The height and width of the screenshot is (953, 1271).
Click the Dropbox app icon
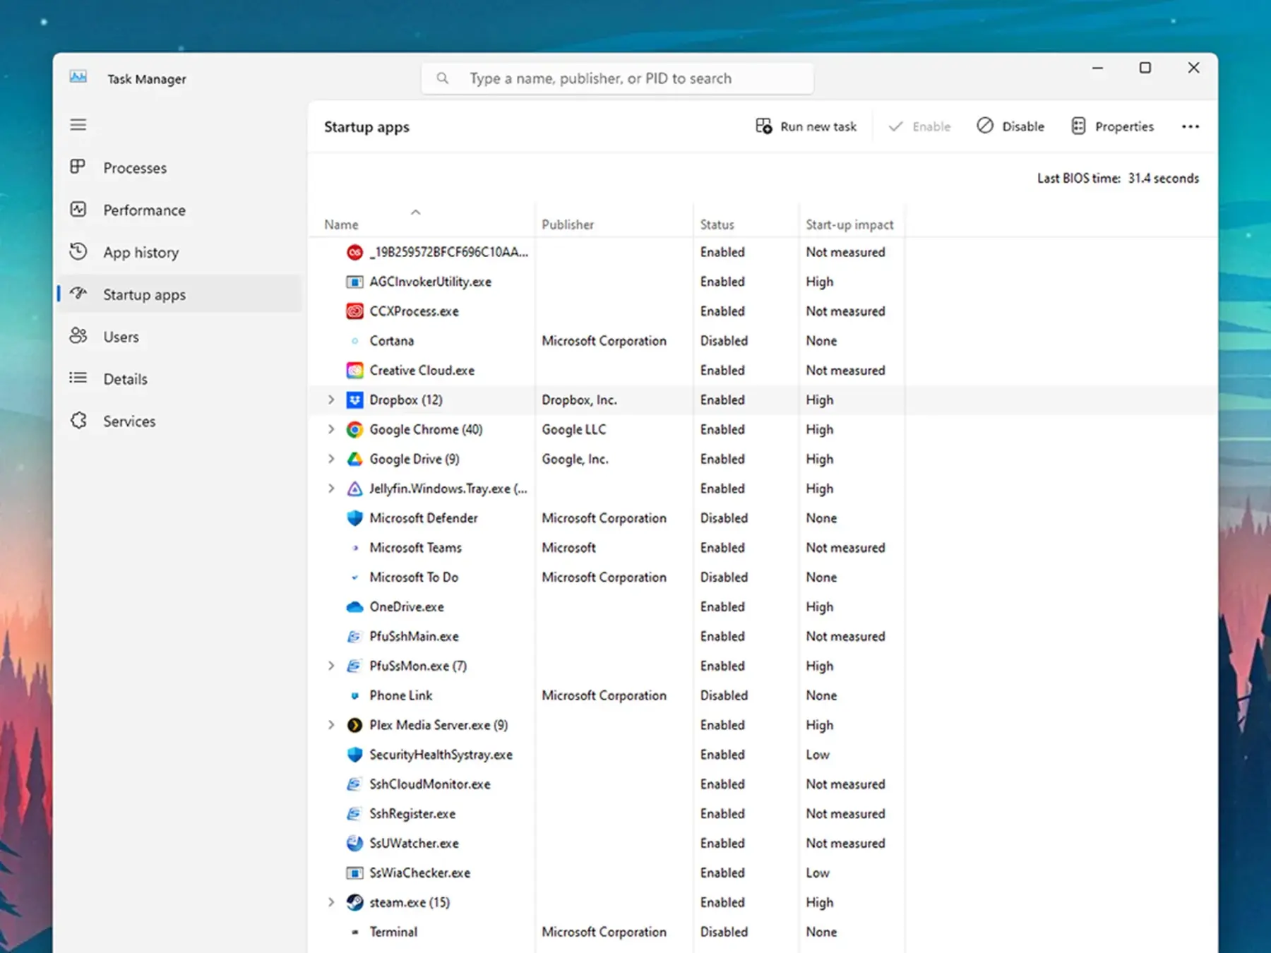point(354,400)
